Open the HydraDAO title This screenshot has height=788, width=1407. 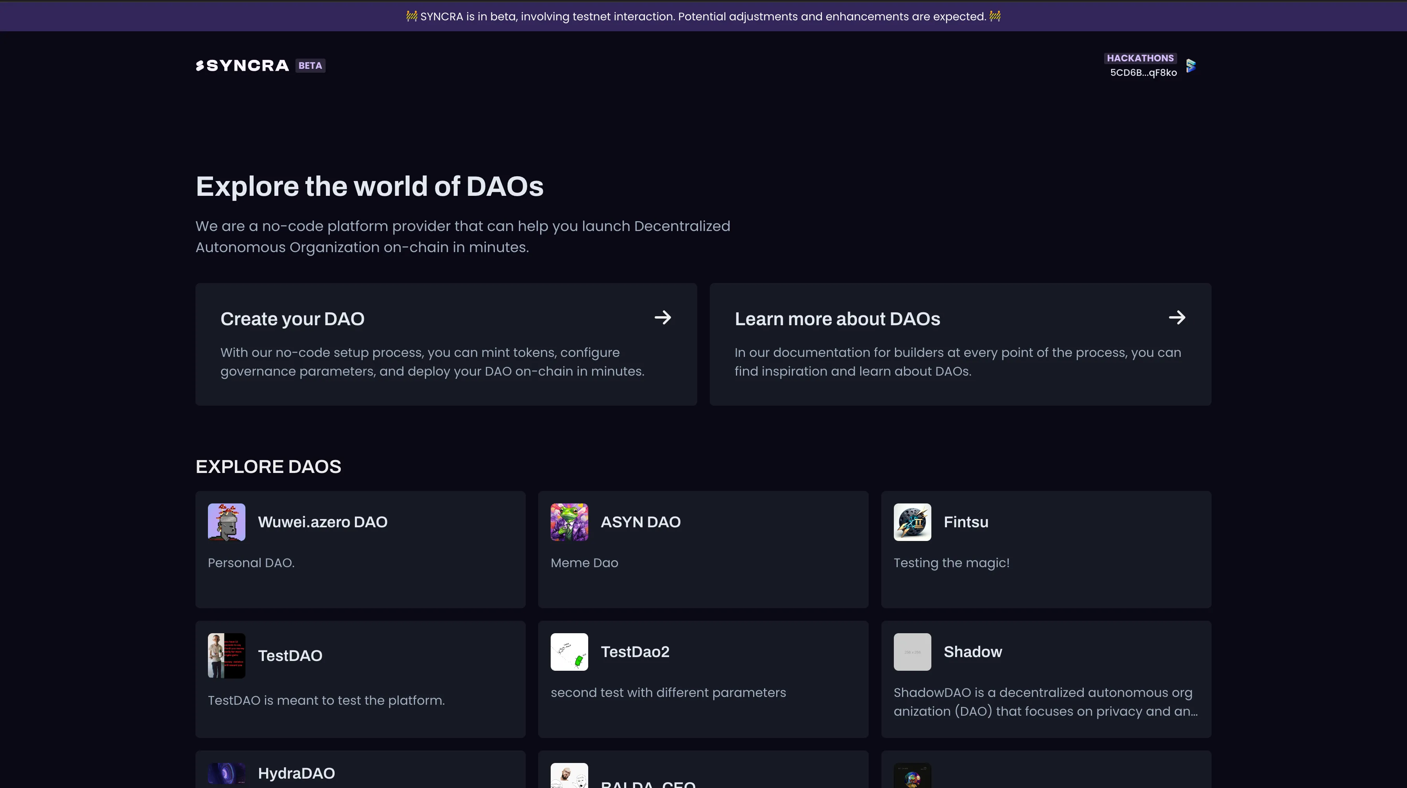296,773
